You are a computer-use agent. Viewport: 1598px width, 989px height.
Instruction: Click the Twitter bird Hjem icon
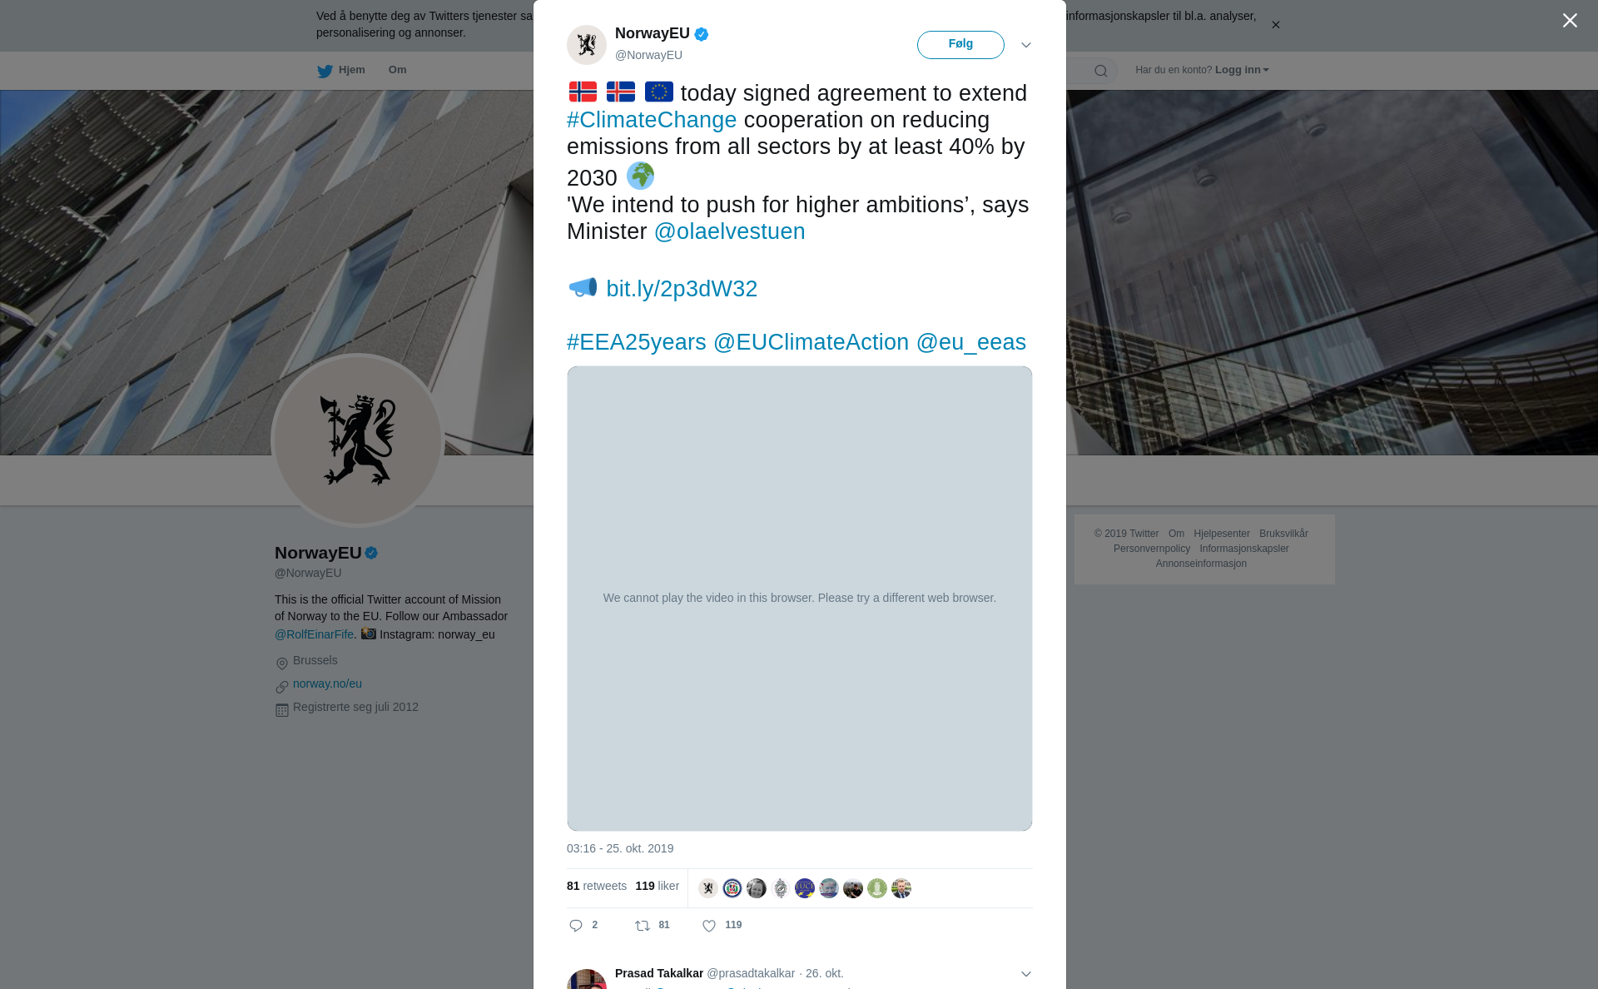point(325,71)
